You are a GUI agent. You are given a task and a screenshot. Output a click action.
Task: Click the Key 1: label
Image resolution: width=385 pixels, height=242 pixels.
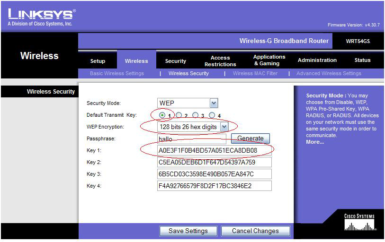[x=94, y=150]
